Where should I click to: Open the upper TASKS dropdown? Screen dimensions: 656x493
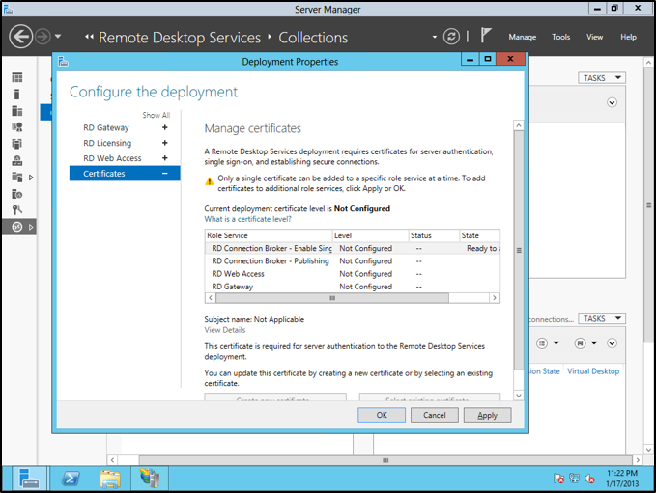click(602, 78)
